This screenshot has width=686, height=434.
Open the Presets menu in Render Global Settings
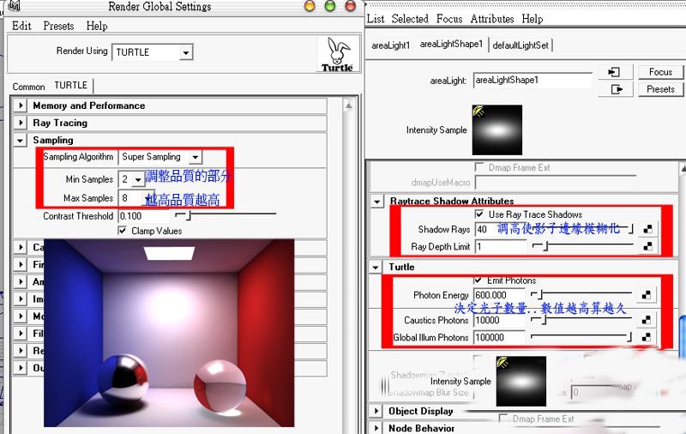(x=58, y=26)
